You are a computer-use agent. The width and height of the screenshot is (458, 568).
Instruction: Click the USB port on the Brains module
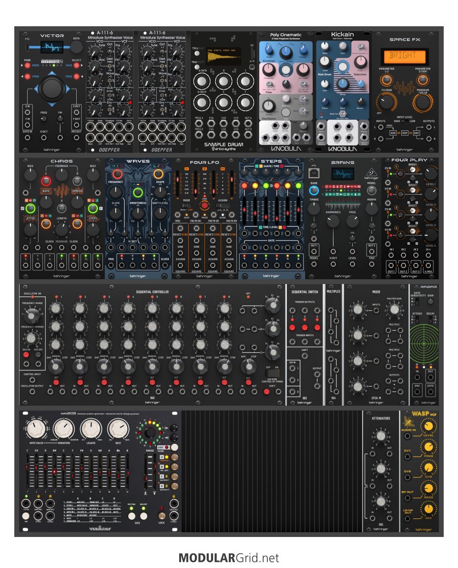[x=314, y=172]
